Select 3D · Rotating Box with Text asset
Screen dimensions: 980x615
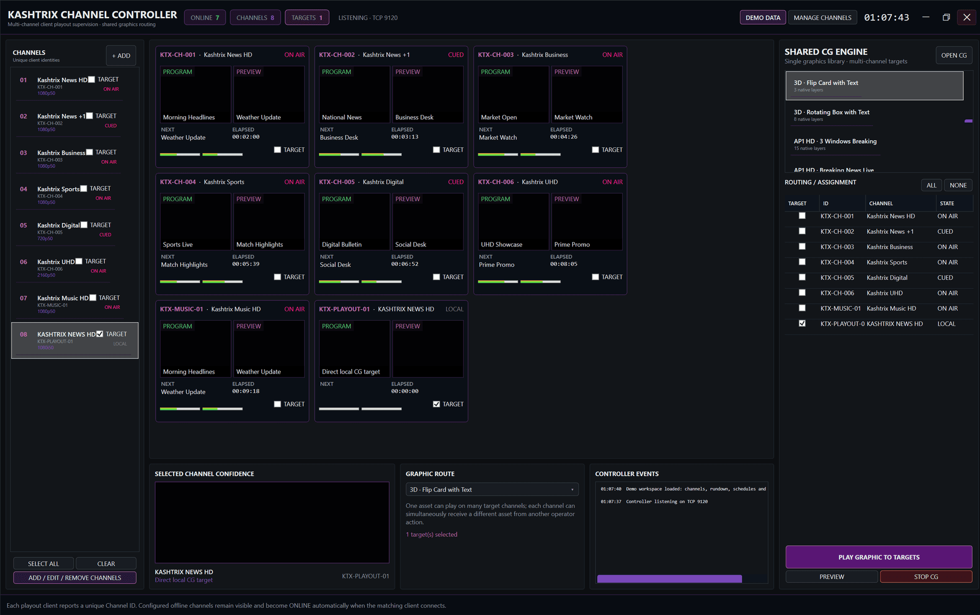pyautogui.click(x=874, y=115)
